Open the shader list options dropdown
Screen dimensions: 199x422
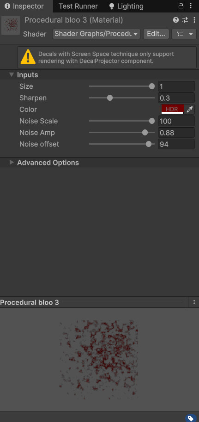pos(184,34)
